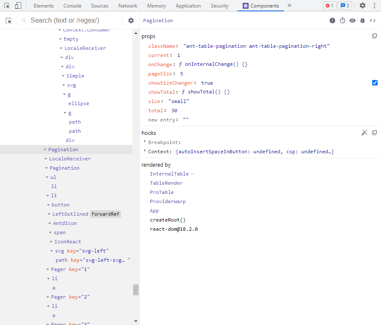This screenshot has width=381, height=325.
Task: Select the LocaleReceiver node below Pagination
Action: tap(70, 159)
